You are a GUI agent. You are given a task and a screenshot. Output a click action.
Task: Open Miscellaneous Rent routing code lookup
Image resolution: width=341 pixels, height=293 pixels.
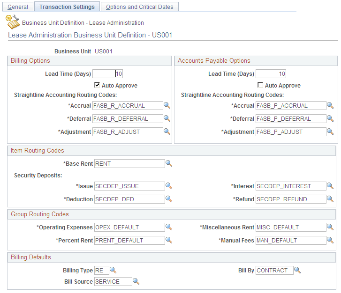[330, 227]
